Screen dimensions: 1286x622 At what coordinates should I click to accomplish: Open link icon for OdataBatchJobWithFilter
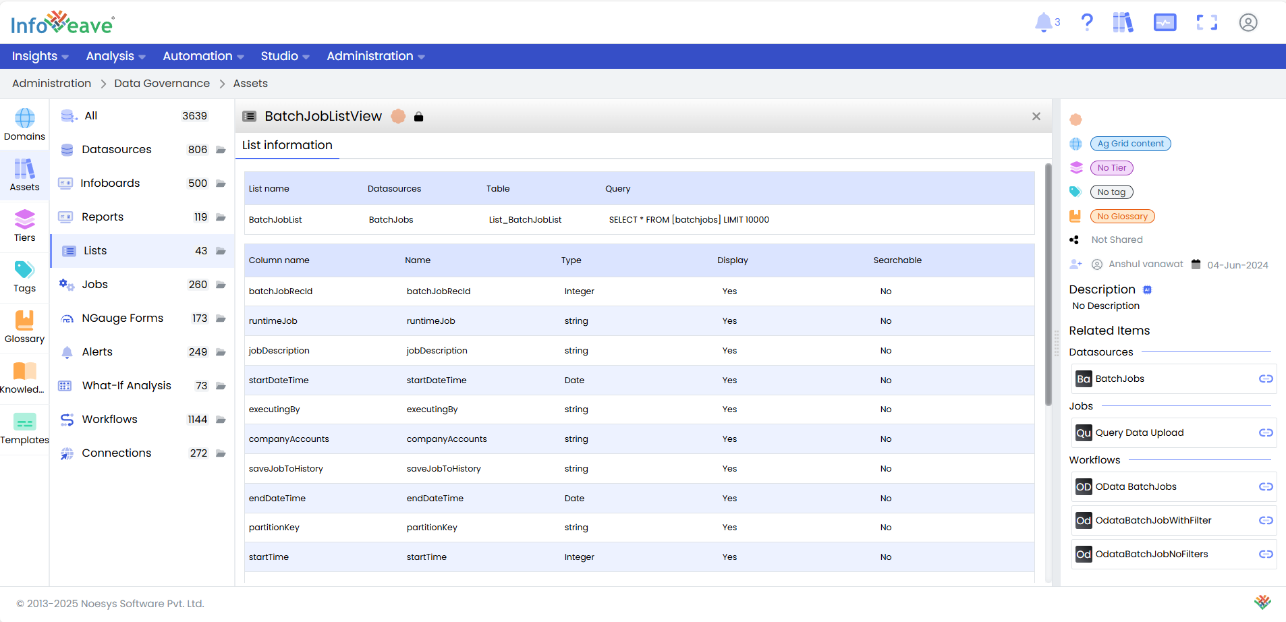click(1266, 521)
